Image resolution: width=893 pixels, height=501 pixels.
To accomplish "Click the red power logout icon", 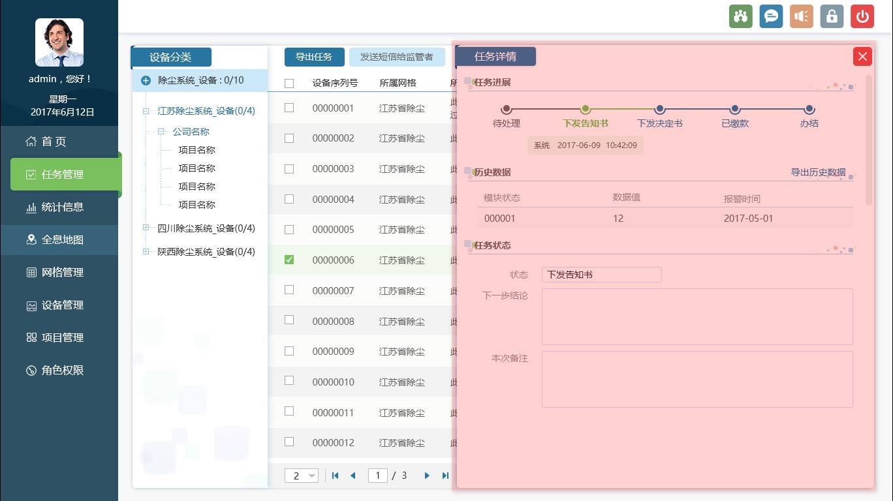I will click(862, 16).
